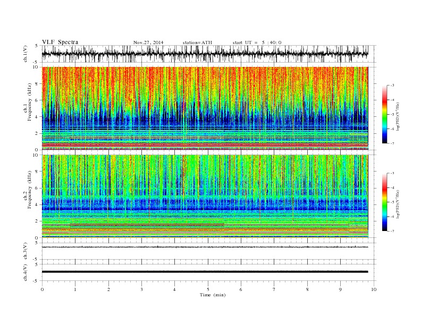Click time axis tick label "5"
This screenshot has width=421, height=325.
(x=208, y=289)
